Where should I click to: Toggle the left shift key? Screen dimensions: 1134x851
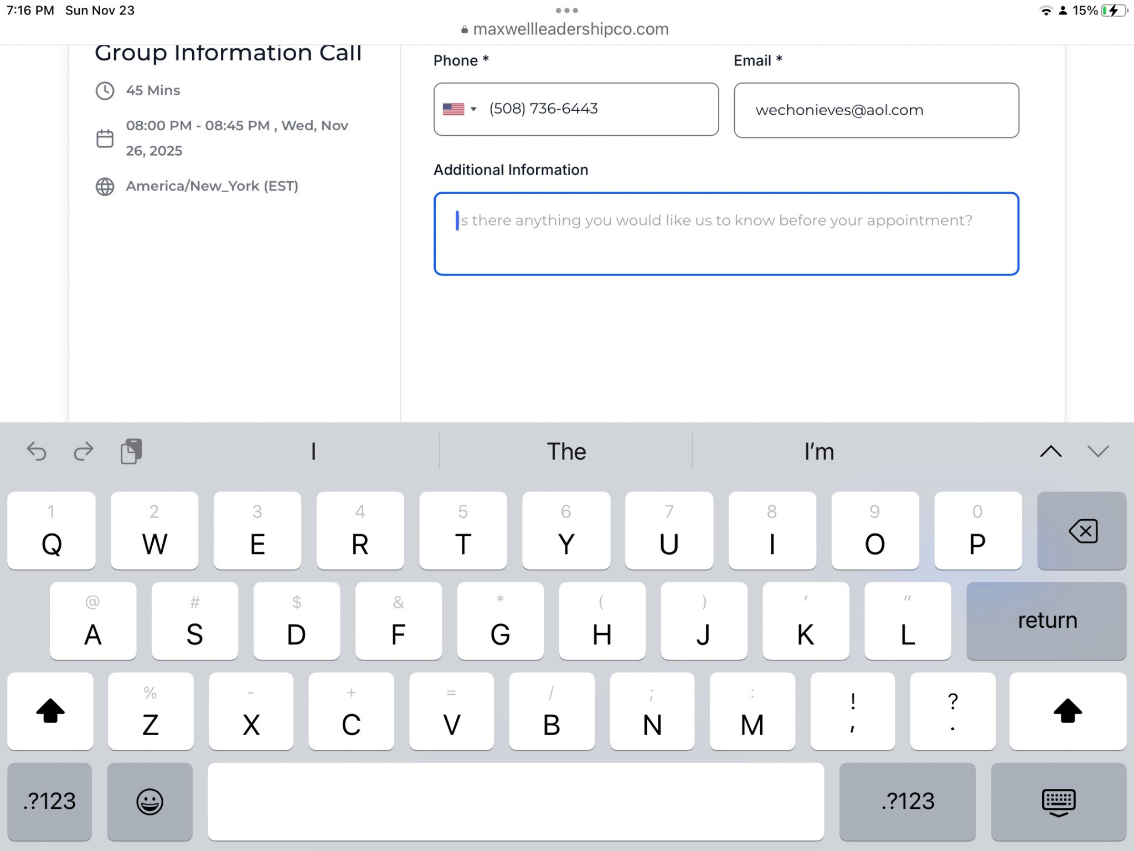[x=50, y=711]
